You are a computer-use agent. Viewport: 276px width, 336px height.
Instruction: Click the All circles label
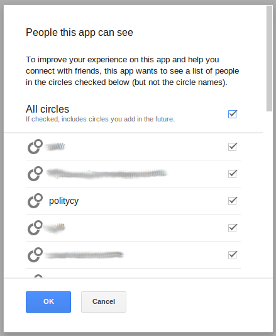48,109
